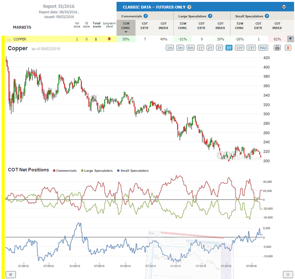Click the Report 35/2016 title
The image size is (295, 279).
point(59,6)
